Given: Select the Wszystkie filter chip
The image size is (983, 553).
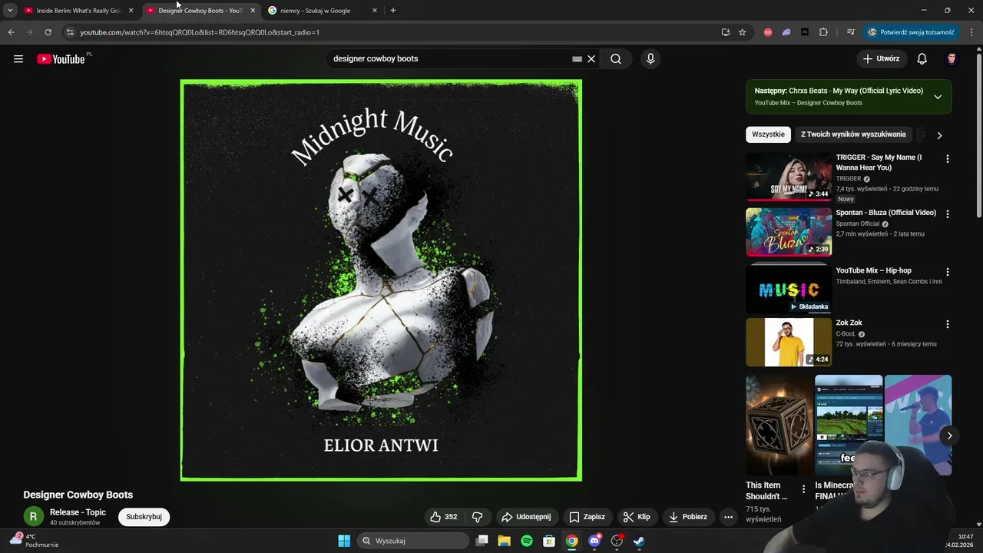Looking at the screenshot, I should point(768,134).
